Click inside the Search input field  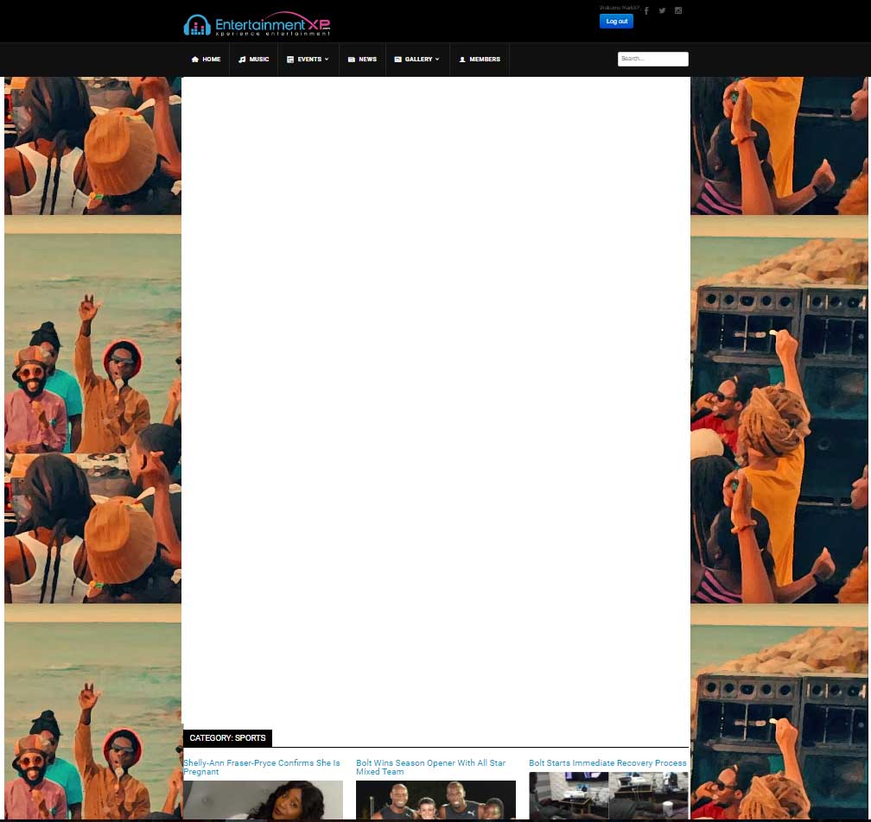point(652,59)
